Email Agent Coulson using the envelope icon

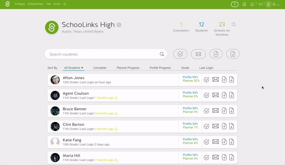point(216,95)
